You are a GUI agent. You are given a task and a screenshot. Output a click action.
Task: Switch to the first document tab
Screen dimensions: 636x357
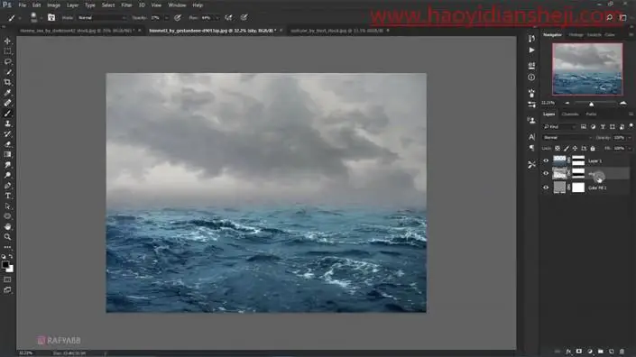click(x=77, y=31)
